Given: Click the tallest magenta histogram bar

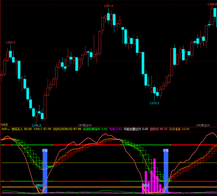Looking at the screenshot, I should pos(154,175).
